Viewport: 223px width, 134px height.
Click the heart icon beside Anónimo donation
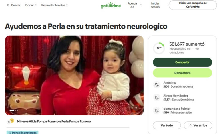(x=157, y=84)
